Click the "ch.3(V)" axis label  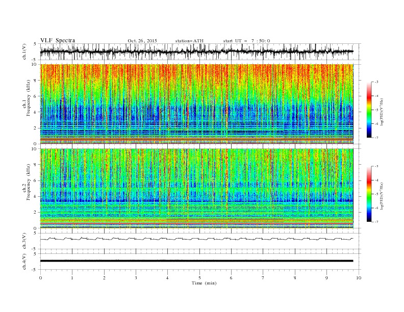tap(24, 241)
